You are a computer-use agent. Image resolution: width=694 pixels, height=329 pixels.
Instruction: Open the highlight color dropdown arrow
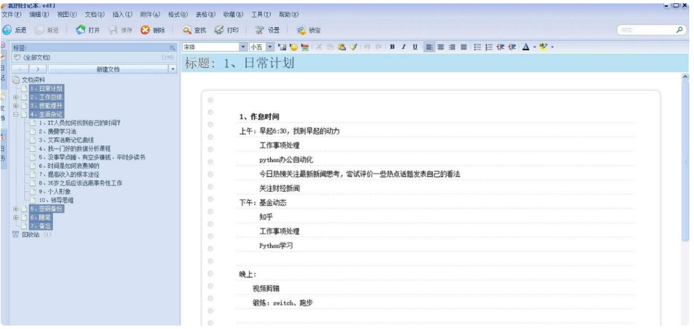[552, 47]
